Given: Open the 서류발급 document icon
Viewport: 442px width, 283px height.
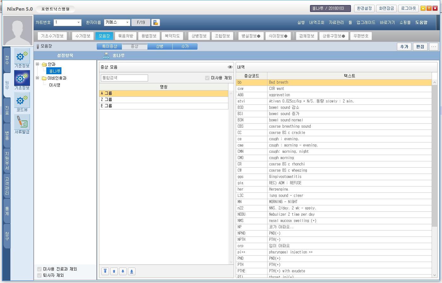Looking at the screenshot, I should pyautogui.click(x=22, y=122).
